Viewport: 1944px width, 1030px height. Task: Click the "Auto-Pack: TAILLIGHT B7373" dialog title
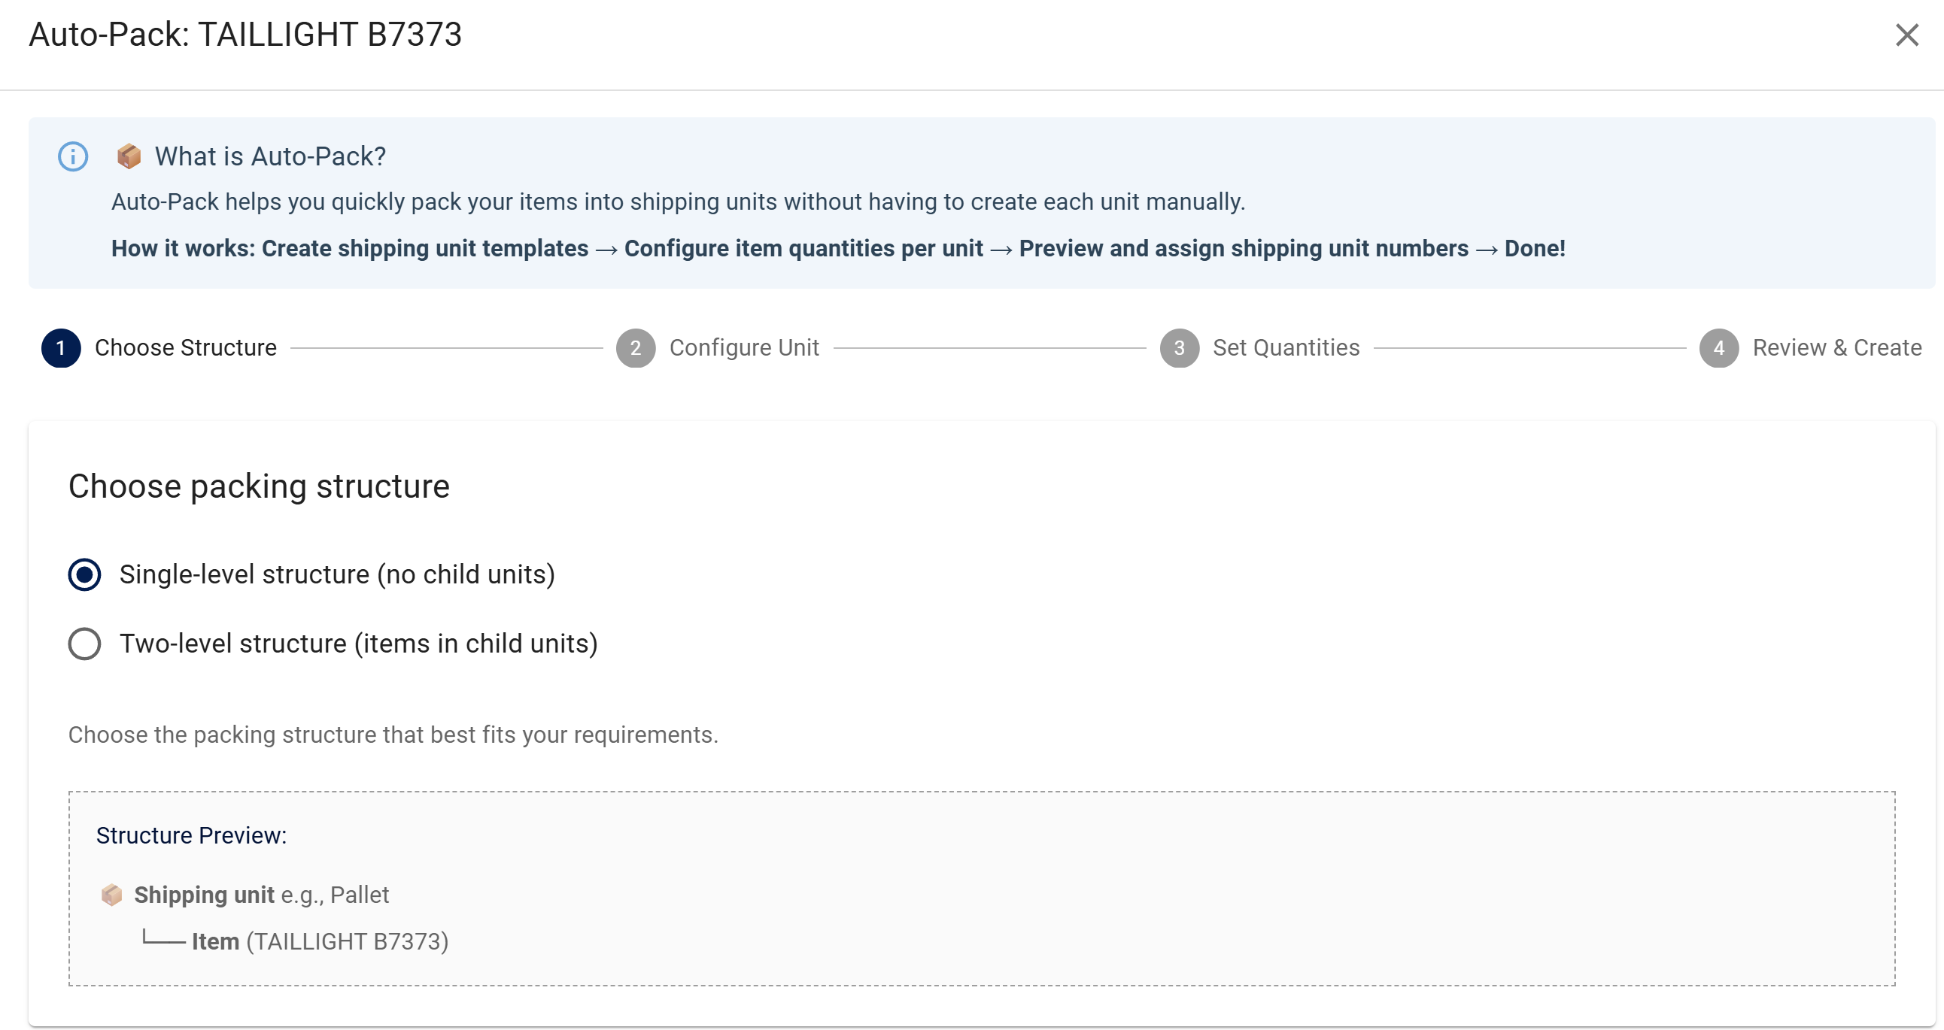pos(245,35)
